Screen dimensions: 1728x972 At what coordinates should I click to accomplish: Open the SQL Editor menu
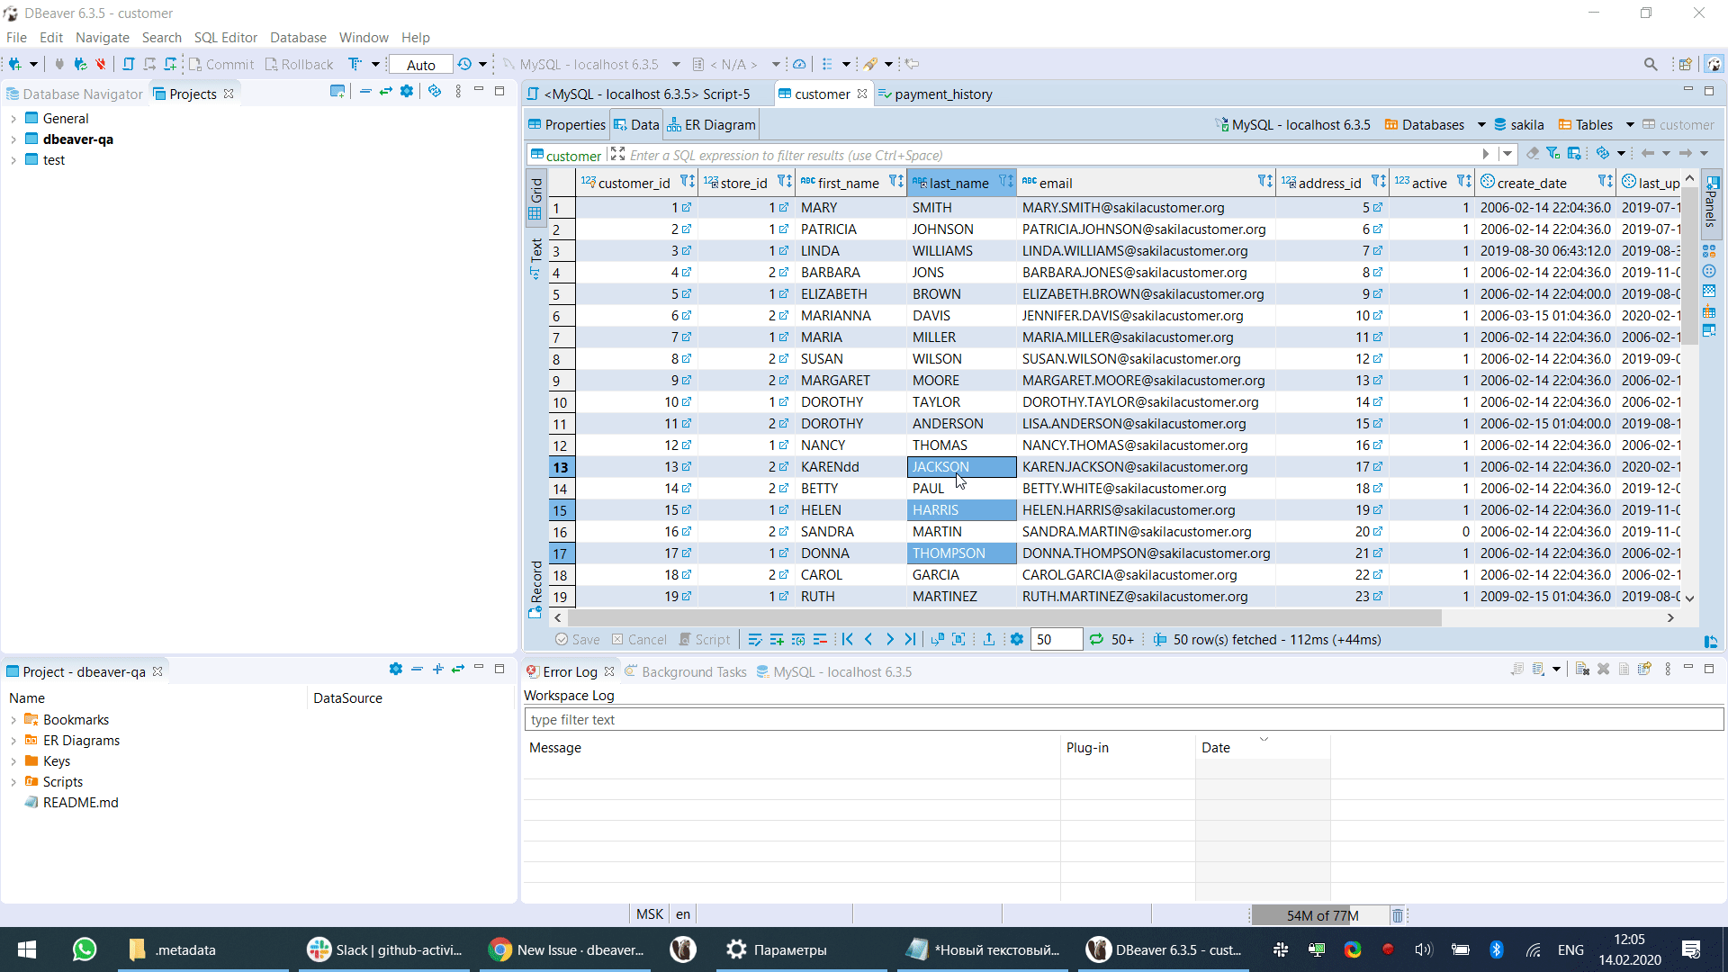coord(225,37)
